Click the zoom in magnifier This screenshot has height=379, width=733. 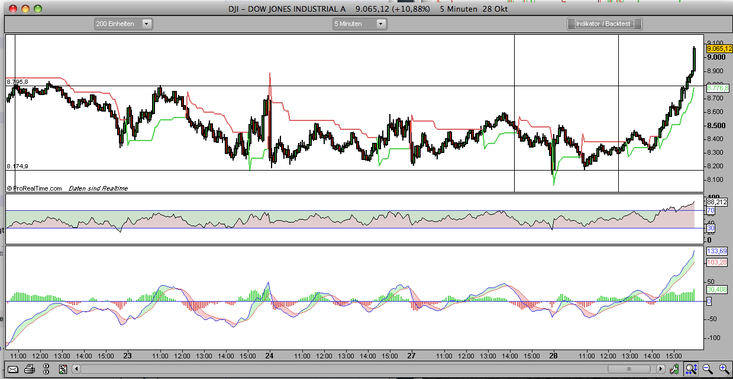tap(724, 370)
